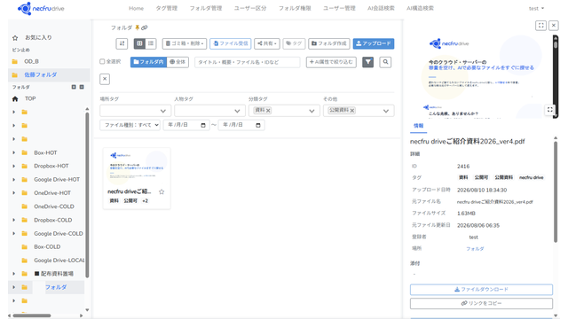Select the 全体 search scope
The height and width of the screenshot is (319, 568).
point(177,62)
